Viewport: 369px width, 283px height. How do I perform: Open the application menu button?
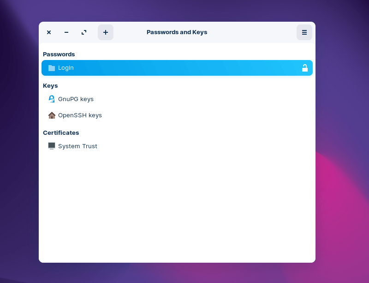point(304,32)
